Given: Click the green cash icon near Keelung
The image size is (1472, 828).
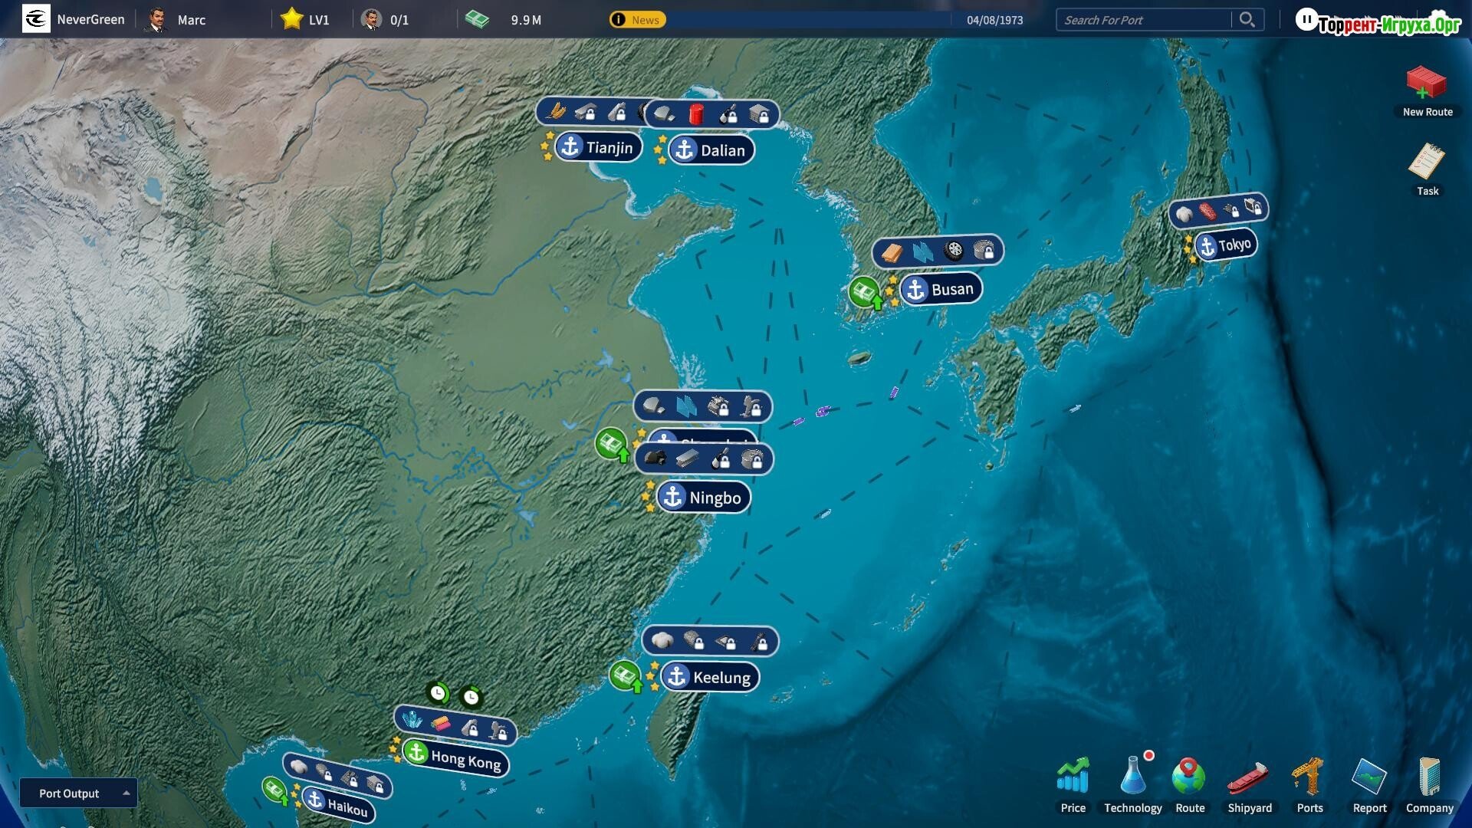Looking at the screenshot, I should point(625,675).
